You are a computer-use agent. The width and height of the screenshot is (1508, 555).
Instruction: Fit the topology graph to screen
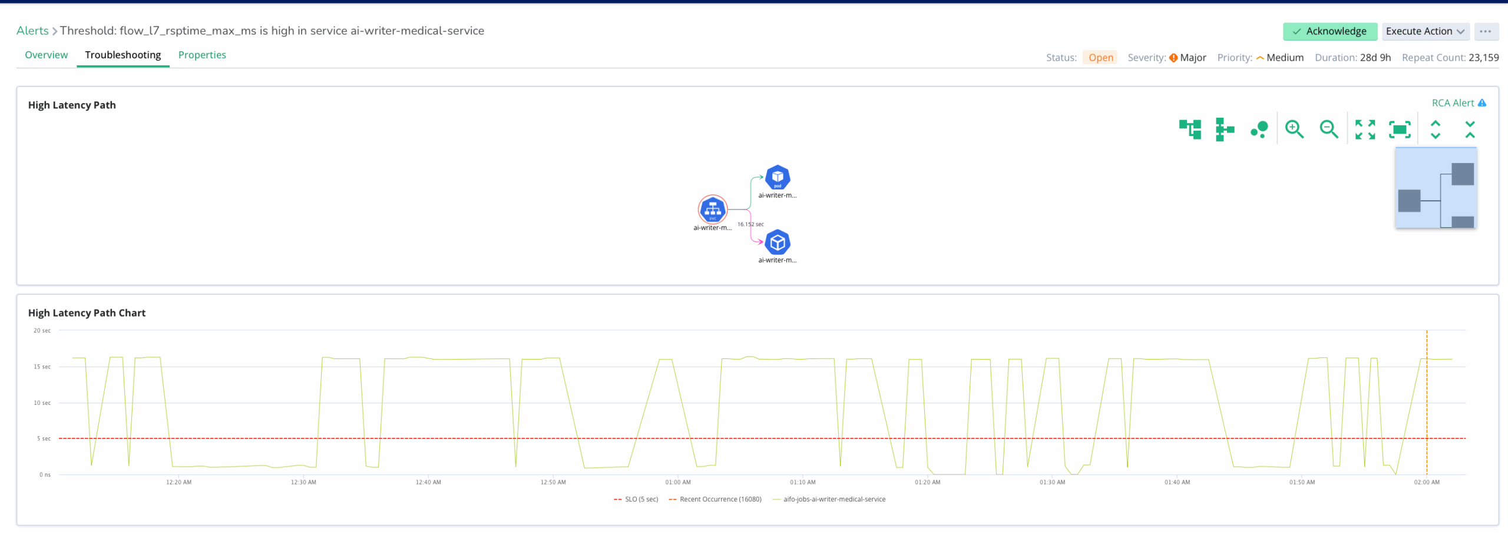click(x=1400, y=128)
